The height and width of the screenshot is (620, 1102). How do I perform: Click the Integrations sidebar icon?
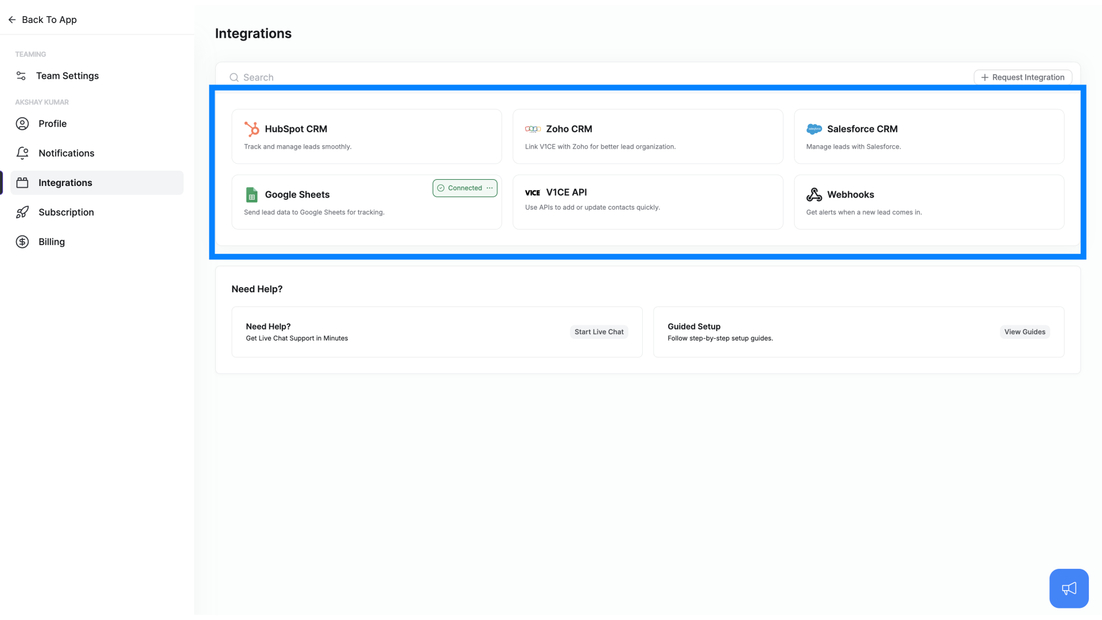tap(22, 181)
